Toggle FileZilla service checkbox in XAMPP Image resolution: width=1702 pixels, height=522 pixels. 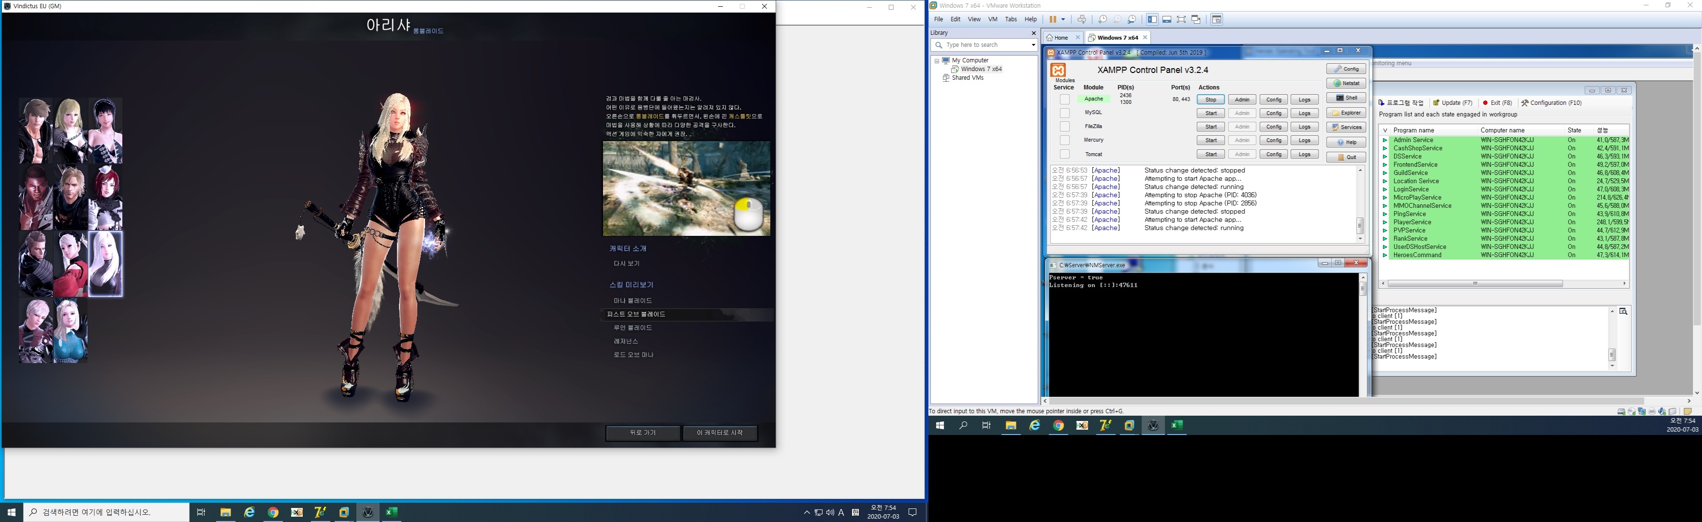pos(1064,127)
